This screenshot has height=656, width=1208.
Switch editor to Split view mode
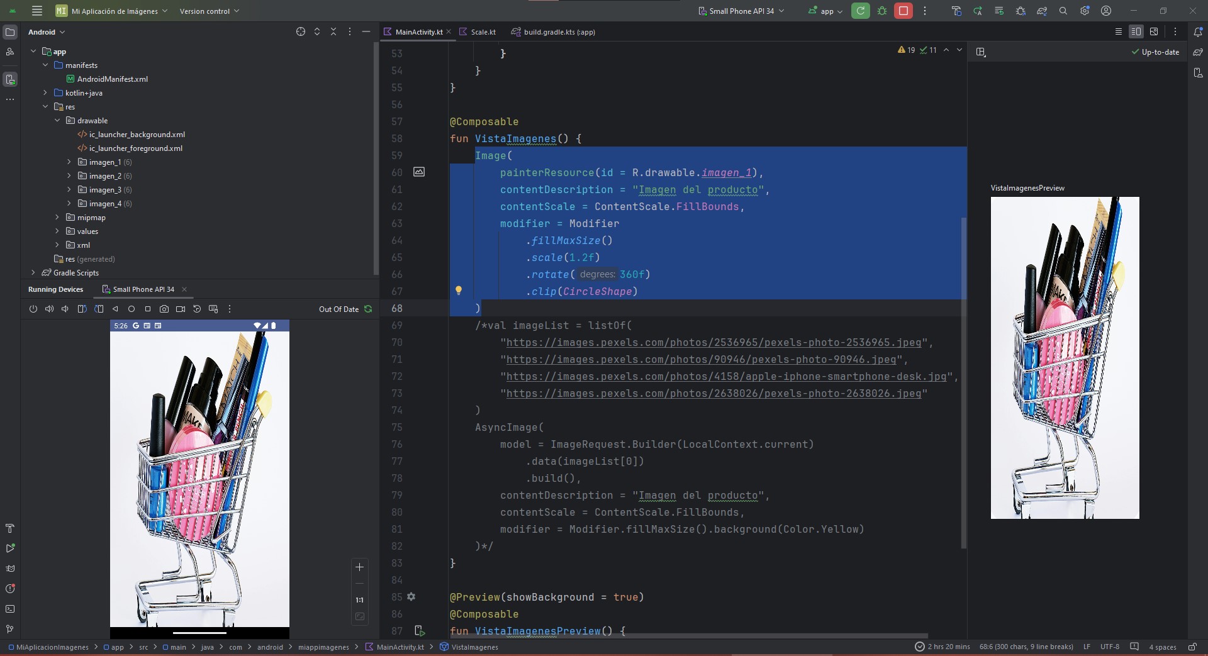tap(1136, 32)
